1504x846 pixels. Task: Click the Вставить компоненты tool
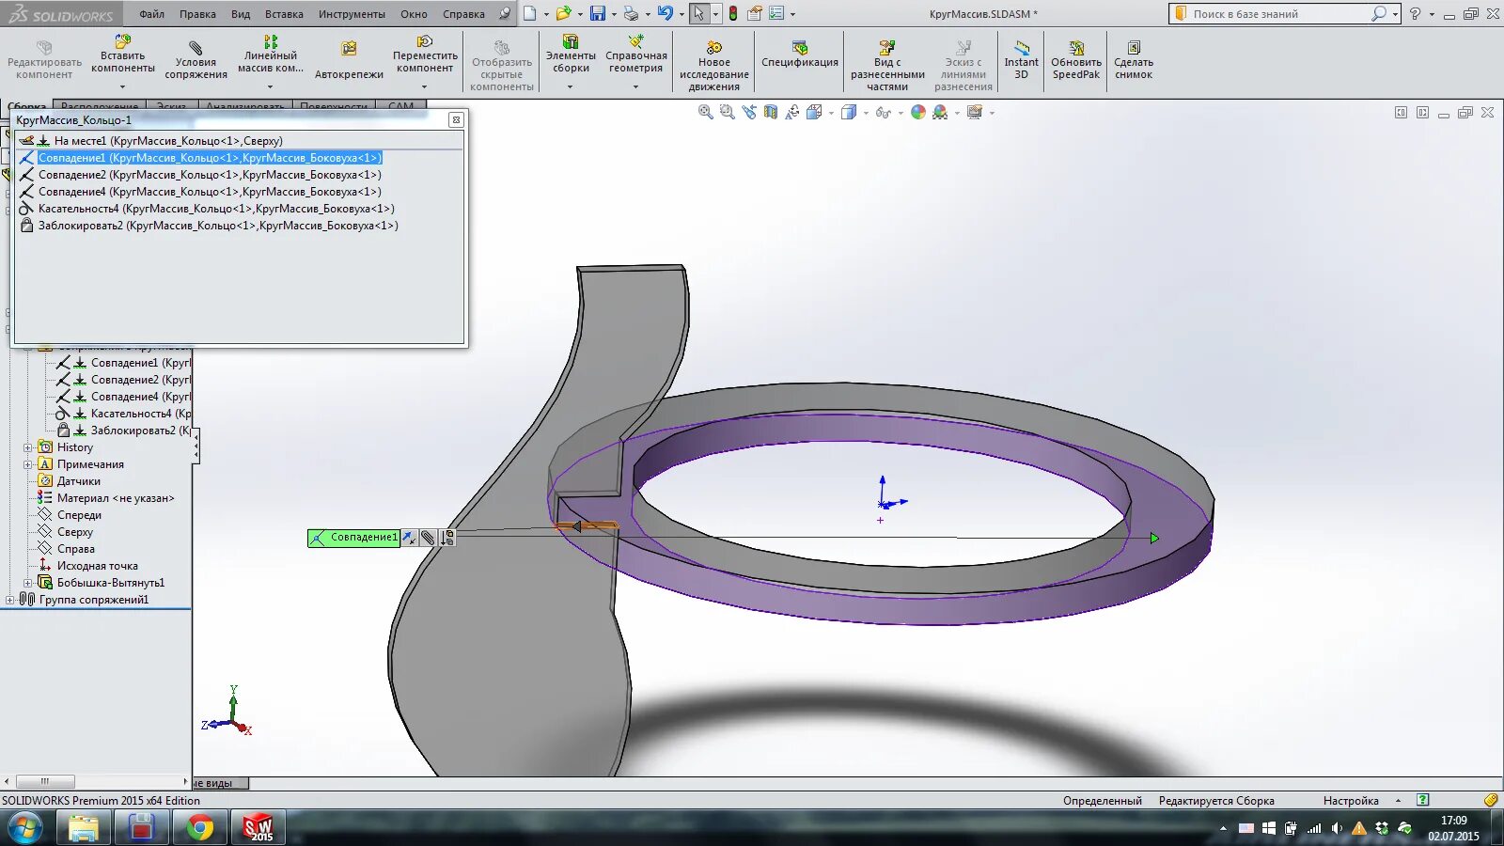[122, 55]
